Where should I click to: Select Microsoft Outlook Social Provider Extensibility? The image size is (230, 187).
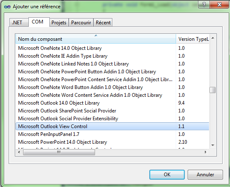(x=112, y=119)
